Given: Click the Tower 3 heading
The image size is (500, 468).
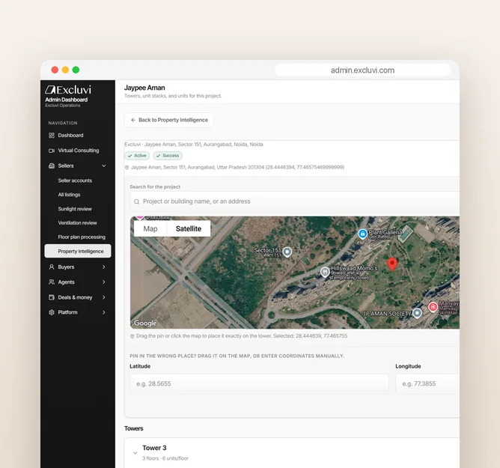Looking at the screenshot, I should [154, 448].
